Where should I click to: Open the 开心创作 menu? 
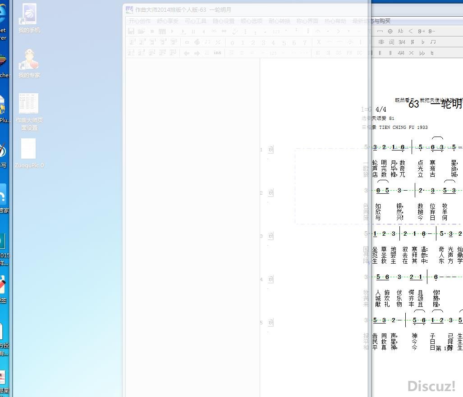(140, 21)
